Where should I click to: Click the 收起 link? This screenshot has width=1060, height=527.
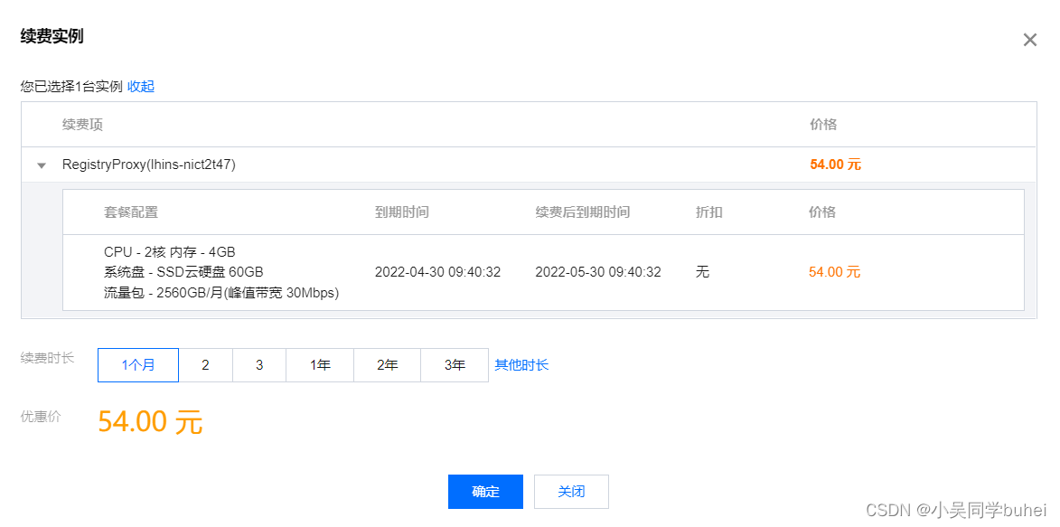[x=141, y=86]
